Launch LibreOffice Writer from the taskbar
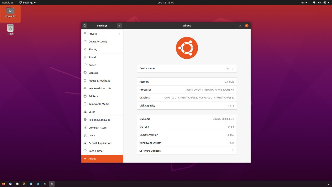332x187 pixels. 31,184
